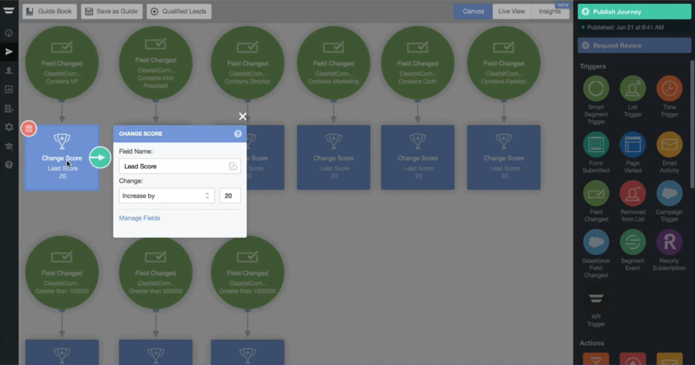The width and height of the screenshot is (695, 365).
Task: Click the right panel vertical scrollbar
Action: point(692,124)
